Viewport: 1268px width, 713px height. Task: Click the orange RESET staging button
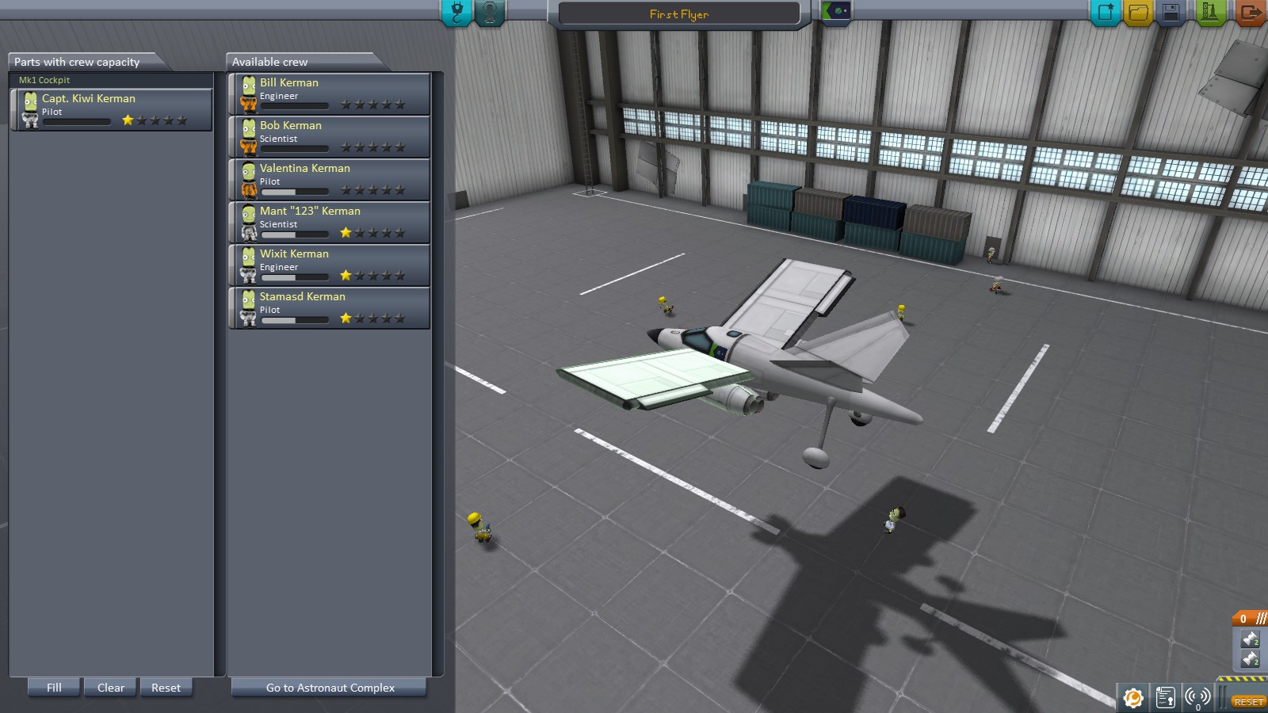tap(1248, 702)
